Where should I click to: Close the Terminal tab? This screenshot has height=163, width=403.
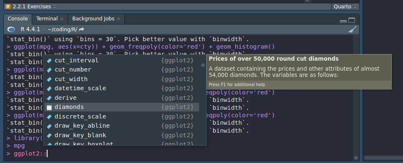62,19
